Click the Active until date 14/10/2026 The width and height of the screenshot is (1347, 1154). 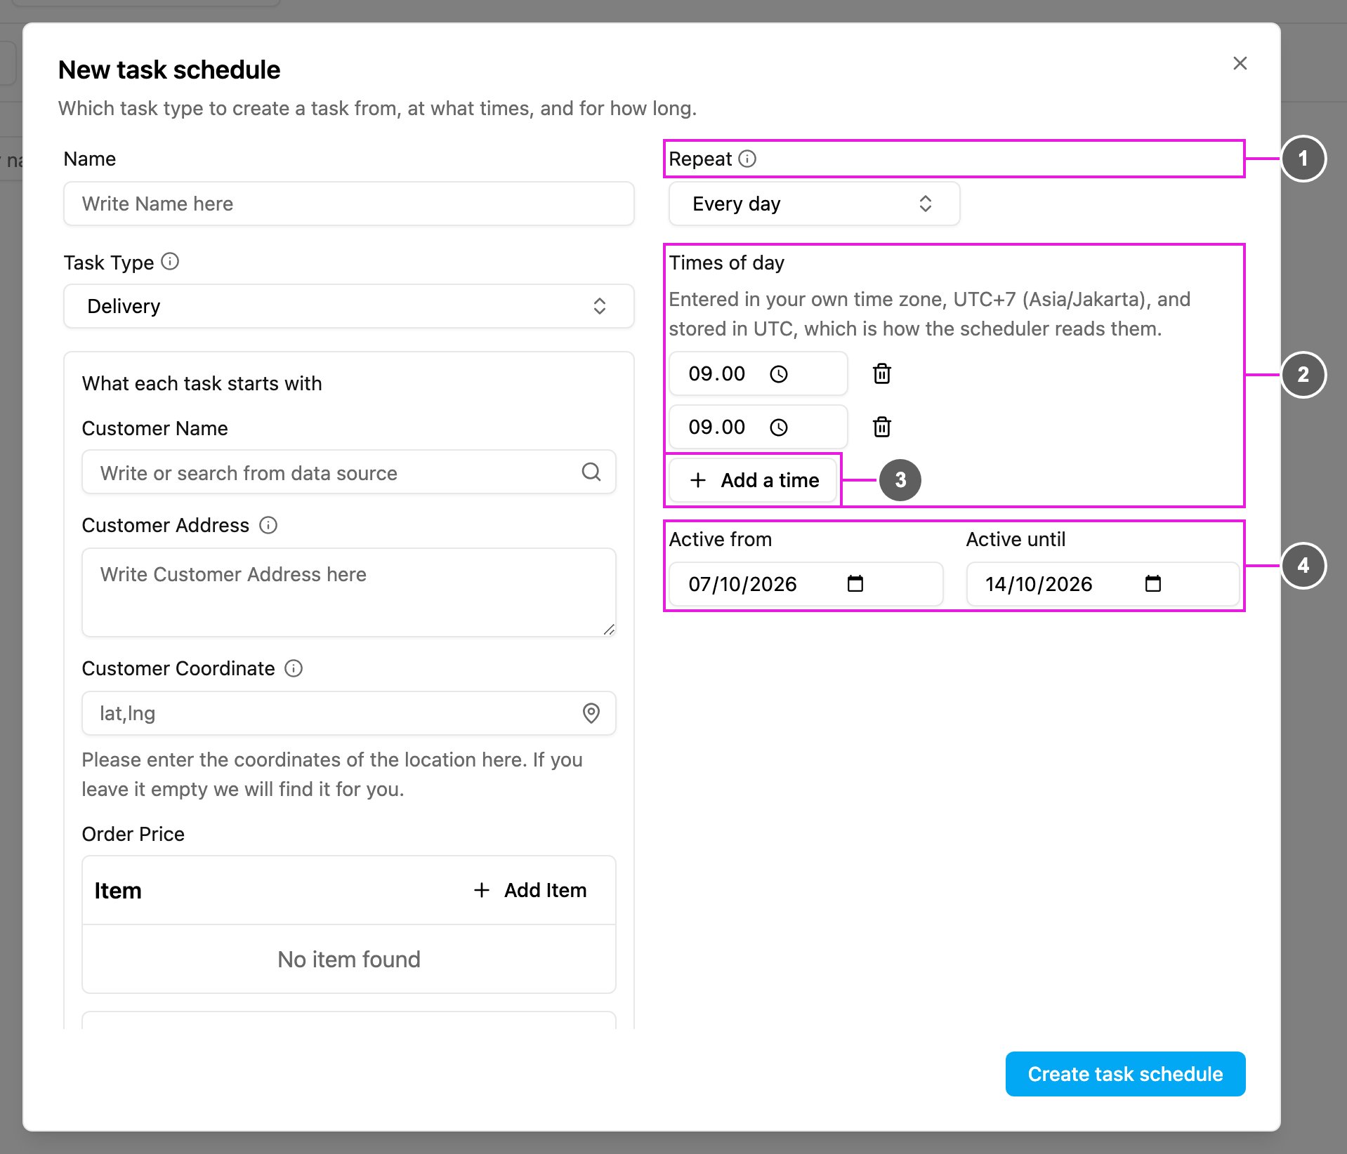[1039, 584]
